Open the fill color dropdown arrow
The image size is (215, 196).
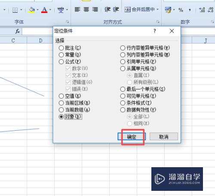(x=37, y=10)
